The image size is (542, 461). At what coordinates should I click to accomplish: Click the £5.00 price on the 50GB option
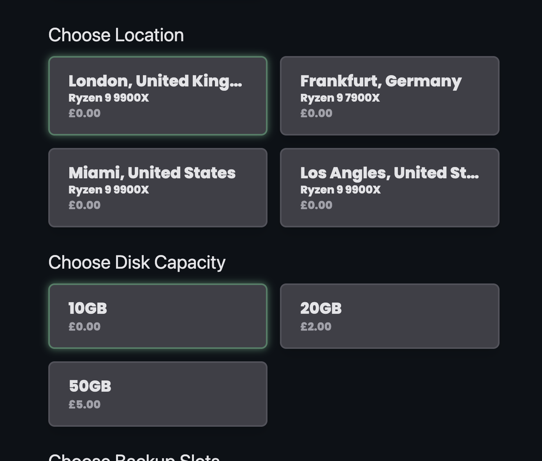pos(84,405)
